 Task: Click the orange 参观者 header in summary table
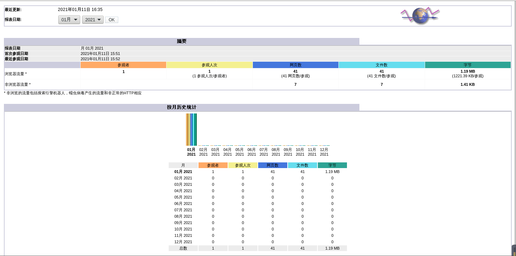pyautogui.click(x=124, y=65)
